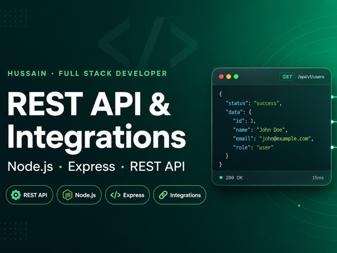337x253 pixels.
Task: Click the Node.js hexagon logo icon
Action: (67, 195)
